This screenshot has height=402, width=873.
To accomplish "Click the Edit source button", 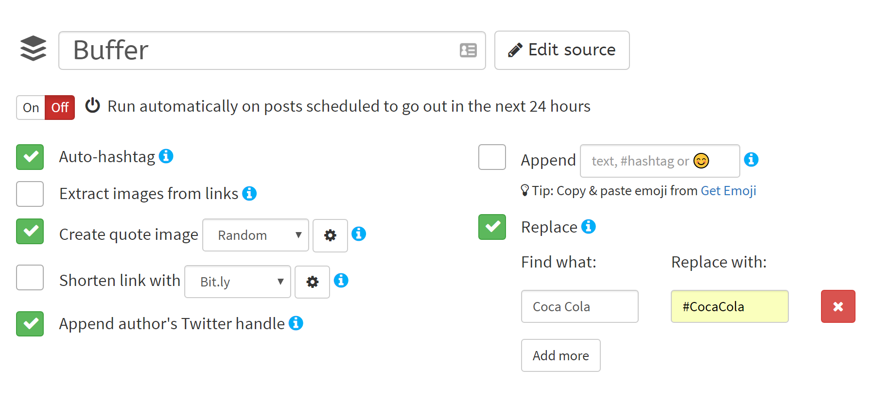I will coord(562,50).
